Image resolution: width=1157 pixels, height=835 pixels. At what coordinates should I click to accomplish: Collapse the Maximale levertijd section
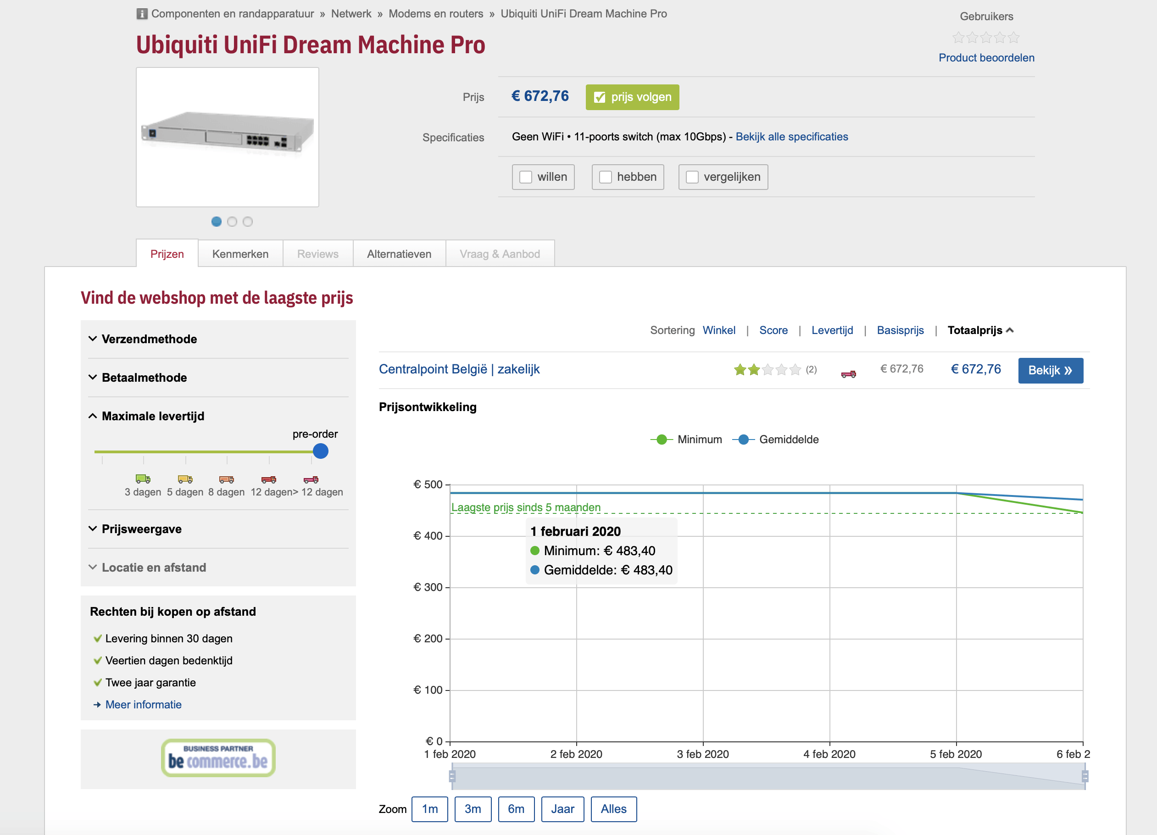click(152, 416)
